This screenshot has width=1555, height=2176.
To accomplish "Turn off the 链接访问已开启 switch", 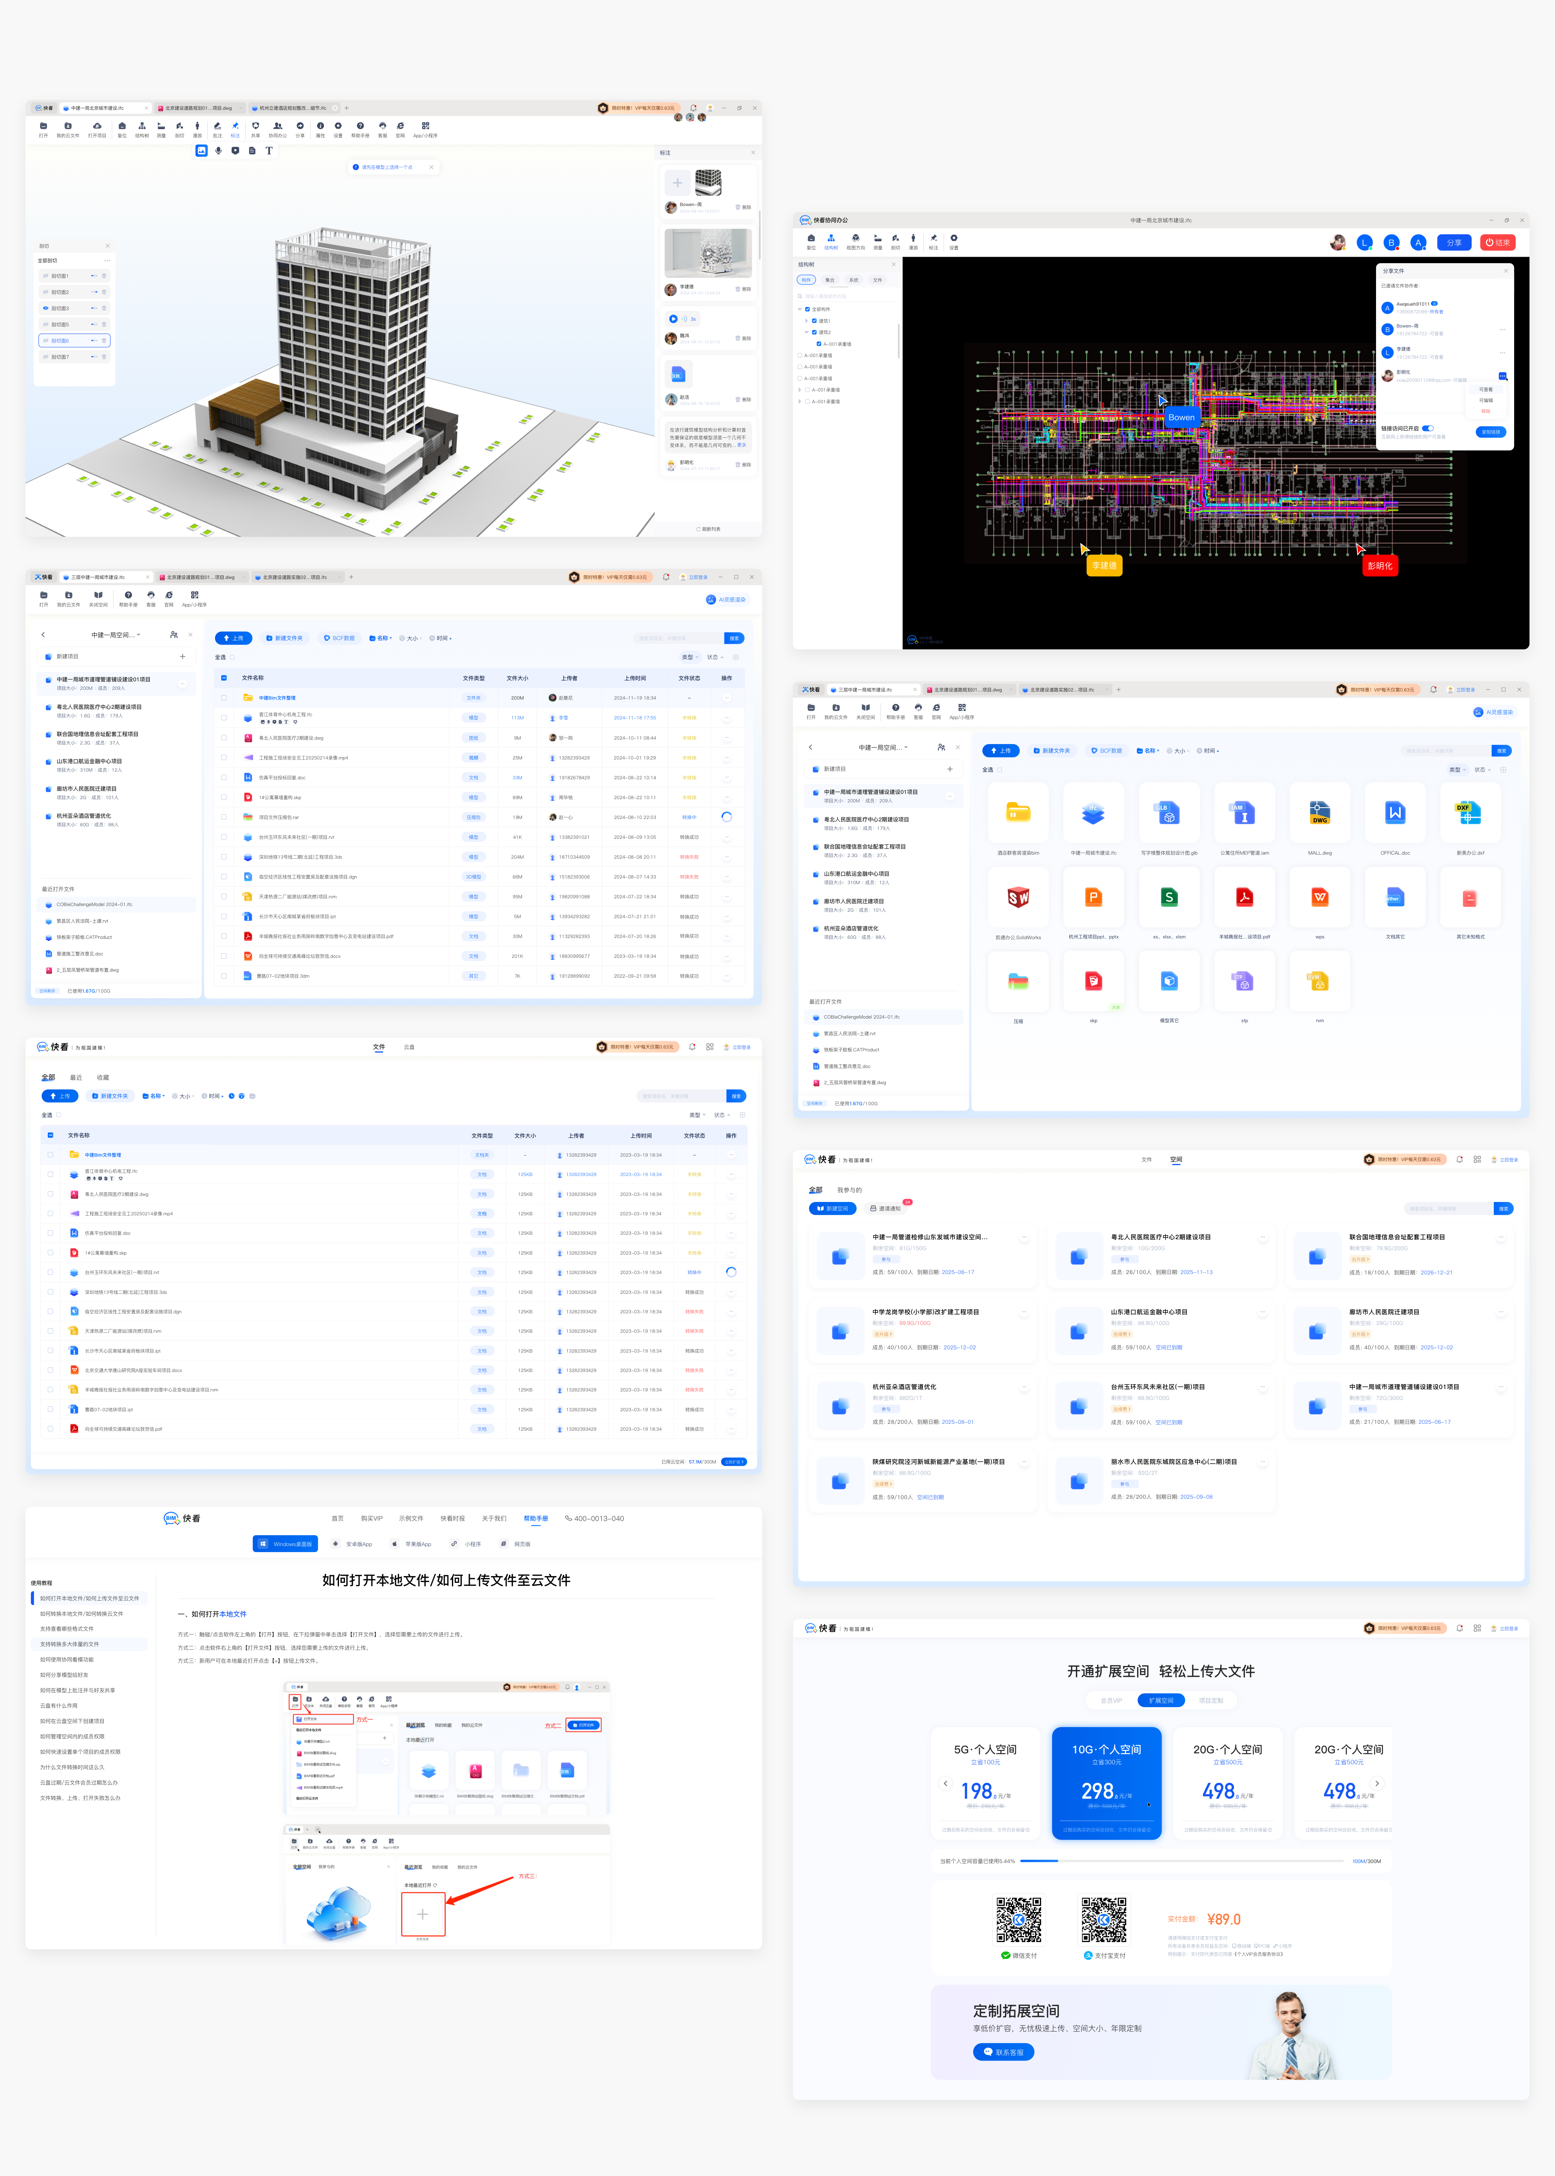I will pyautogui.click(x=1428, y=428).
